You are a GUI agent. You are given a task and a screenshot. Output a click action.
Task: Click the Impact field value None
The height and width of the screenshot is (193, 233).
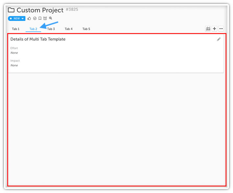(x=14, y=65)
